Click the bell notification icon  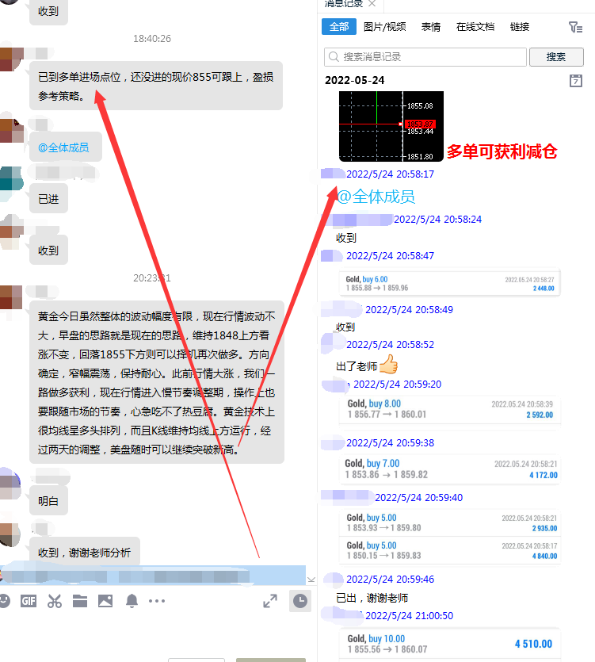coord(132,601)
